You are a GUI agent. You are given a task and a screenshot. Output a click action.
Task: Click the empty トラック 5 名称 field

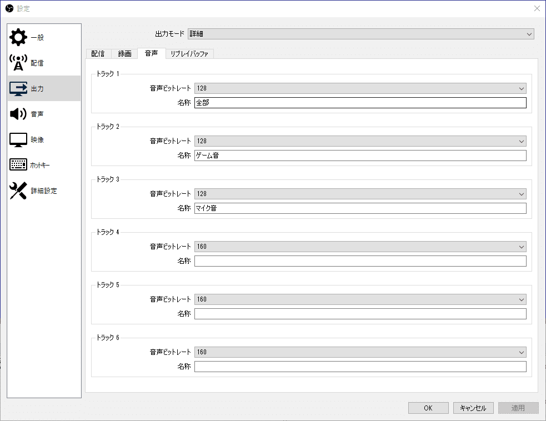click(x=360, y=314)
